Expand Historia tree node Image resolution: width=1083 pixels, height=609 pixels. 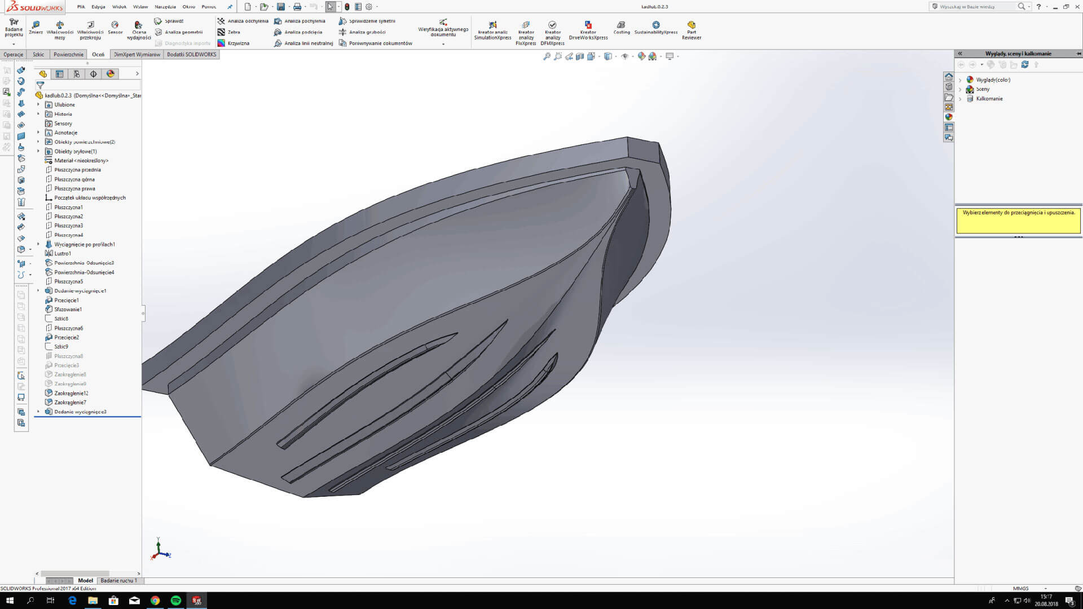click(38, 114)
